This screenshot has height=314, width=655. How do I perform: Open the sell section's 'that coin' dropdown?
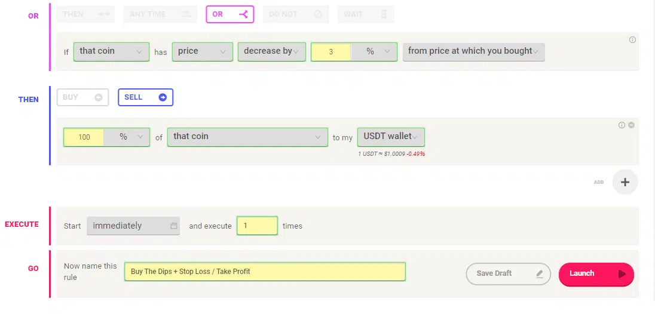247,137
